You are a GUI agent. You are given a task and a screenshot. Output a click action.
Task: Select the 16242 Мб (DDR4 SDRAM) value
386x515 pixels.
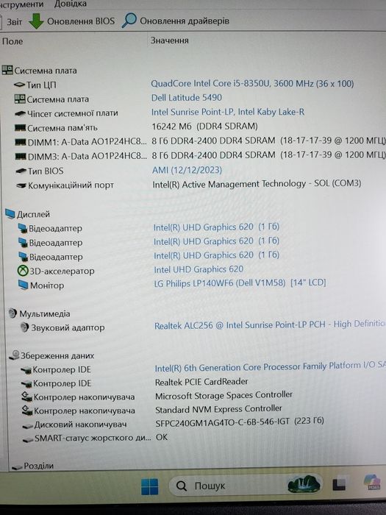tap(205, 126)
